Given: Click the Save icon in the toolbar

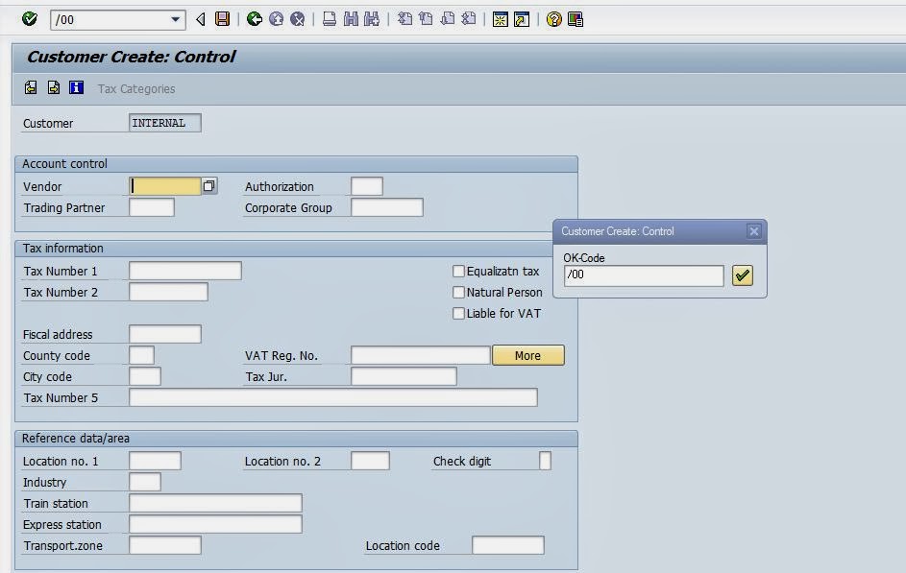Looking at the screenshot, I should pos(223,19).
